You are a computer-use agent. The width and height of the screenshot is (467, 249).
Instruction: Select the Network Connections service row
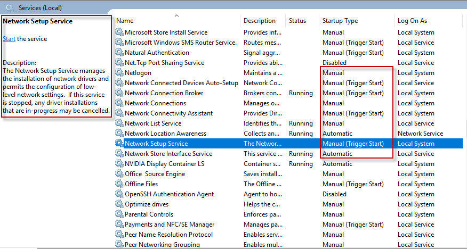[155, 103]
